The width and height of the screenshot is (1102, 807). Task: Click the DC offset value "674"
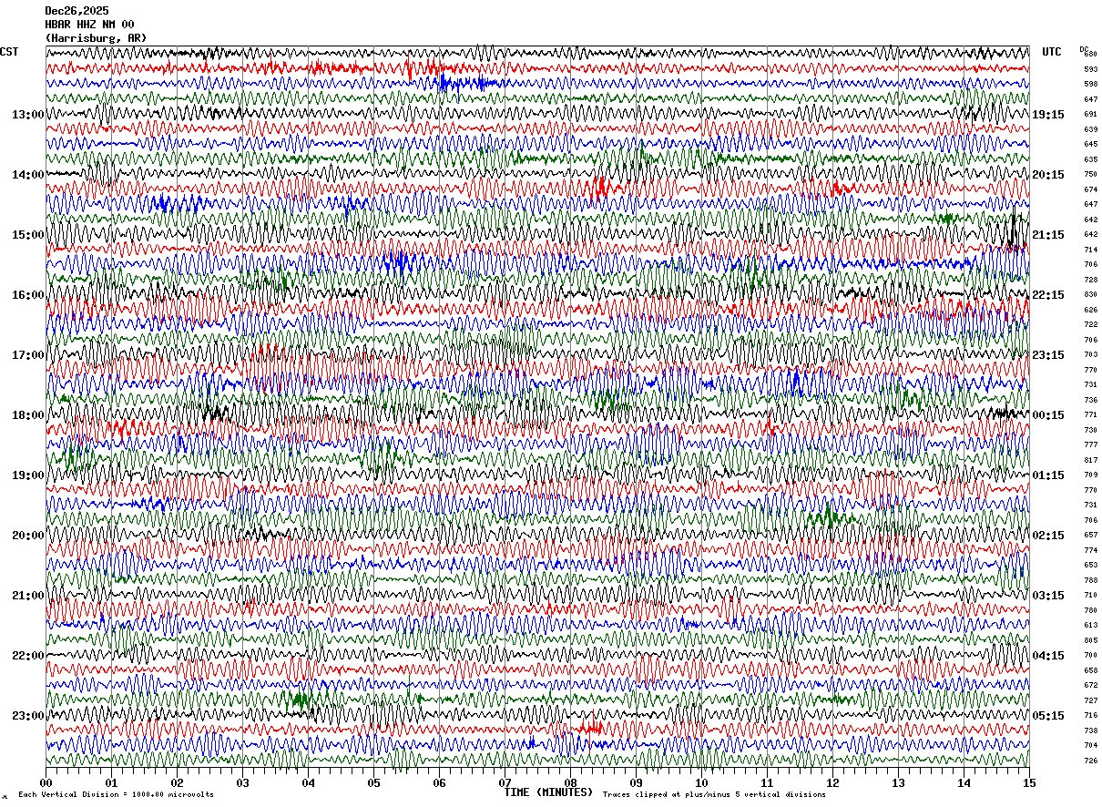tap(1090, 189)
